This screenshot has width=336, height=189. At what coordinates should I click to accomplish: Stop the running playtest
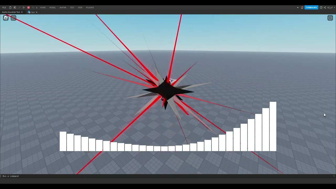[x=28, y=8]
